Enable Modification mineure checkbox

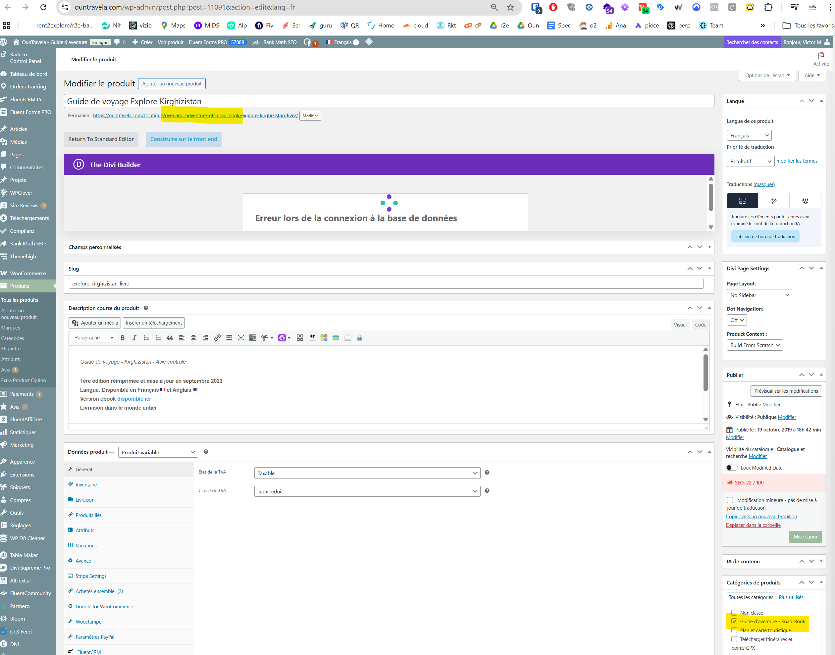730,500
